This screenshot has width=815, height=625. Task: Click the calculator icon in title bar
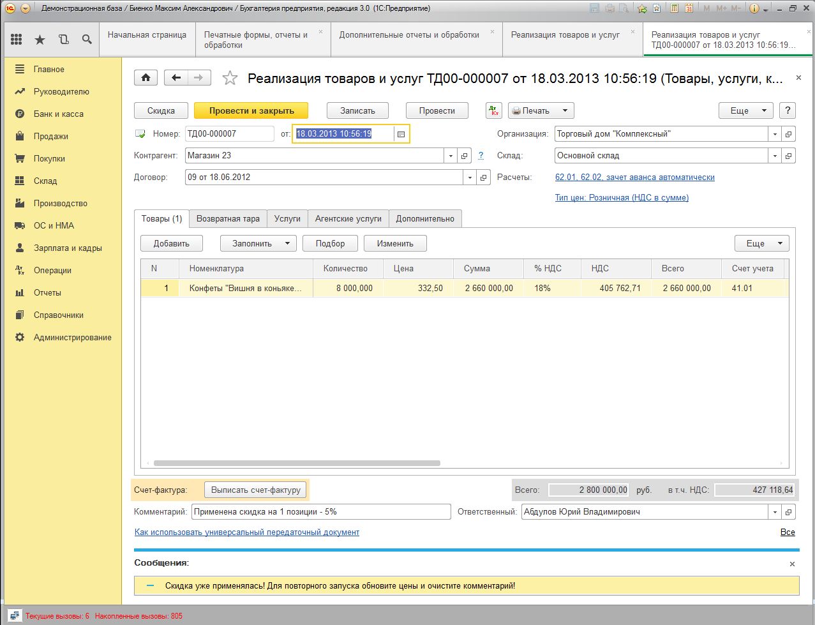(x=674, y=8)
